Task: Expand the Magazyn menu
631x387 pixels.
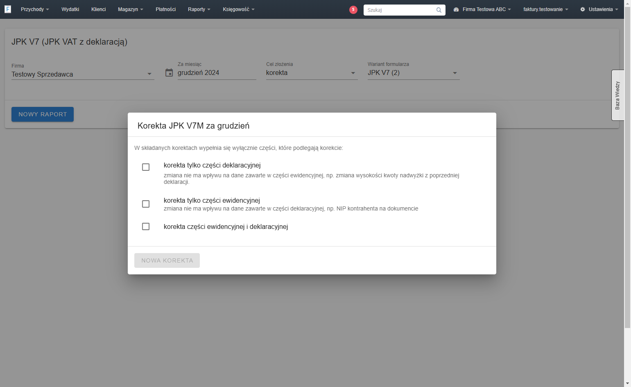Action: point(131,9)
